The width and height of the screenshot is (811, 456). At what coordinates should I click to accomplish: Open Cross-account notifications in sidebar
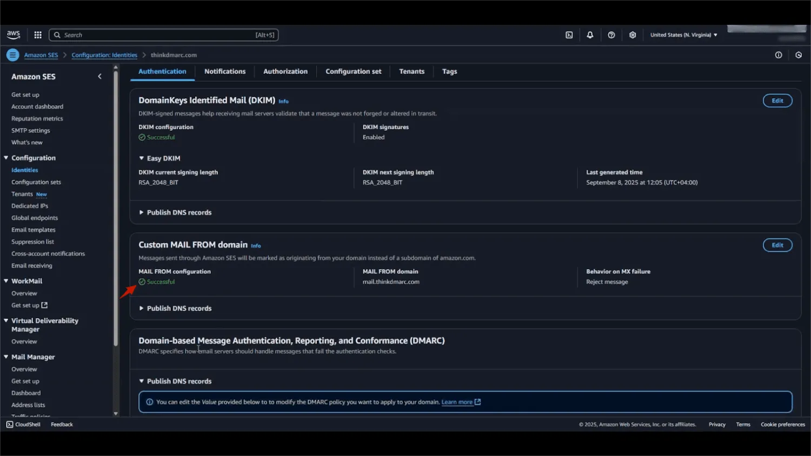[x=48, y=253]
